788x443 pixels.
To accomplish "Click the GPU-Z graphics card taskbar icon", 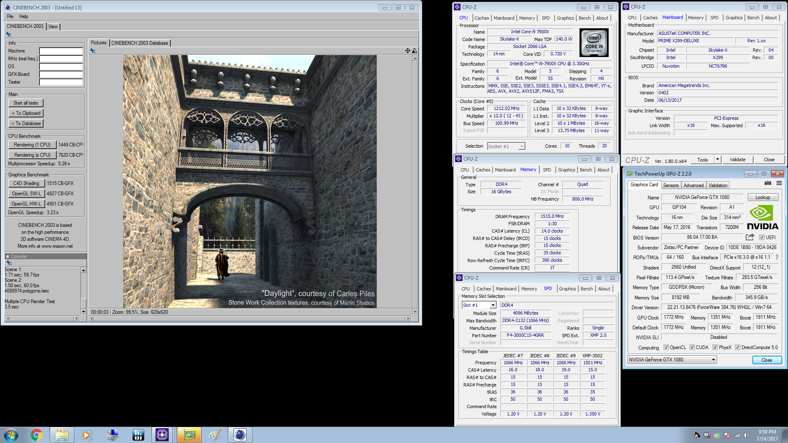I will [x=189, y=435].
